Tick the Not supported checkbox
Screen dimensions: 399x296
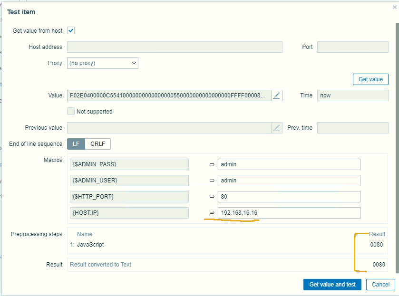click(71, 112)
